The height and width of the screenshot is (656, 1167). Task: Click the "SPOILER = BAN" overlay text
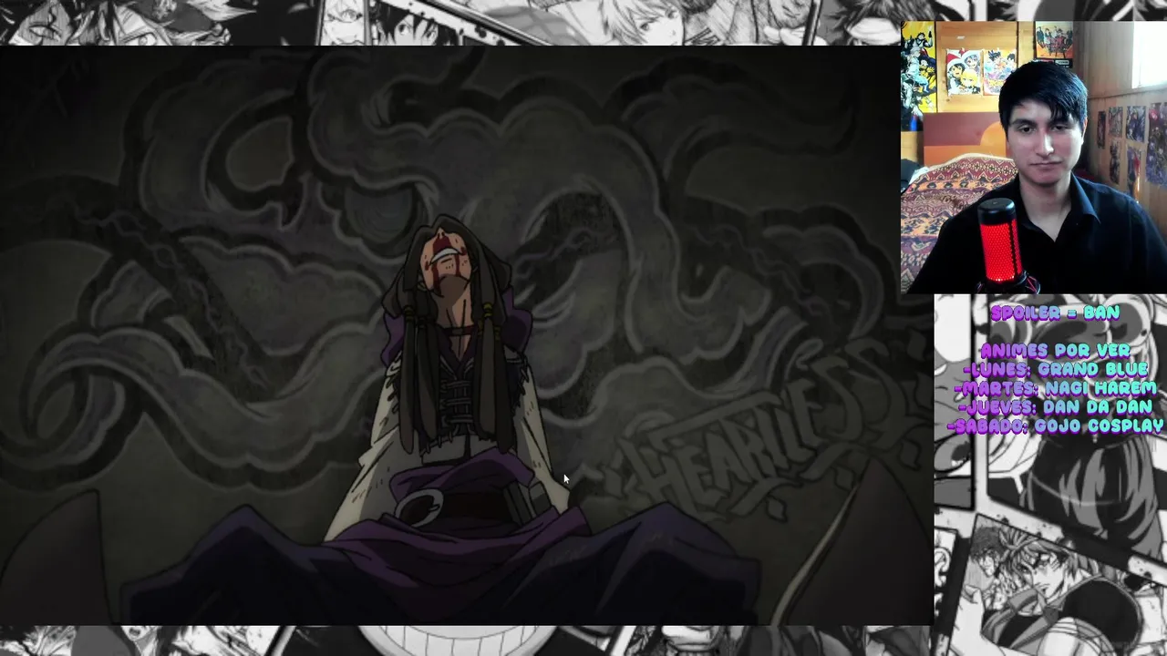[1055, 313]
